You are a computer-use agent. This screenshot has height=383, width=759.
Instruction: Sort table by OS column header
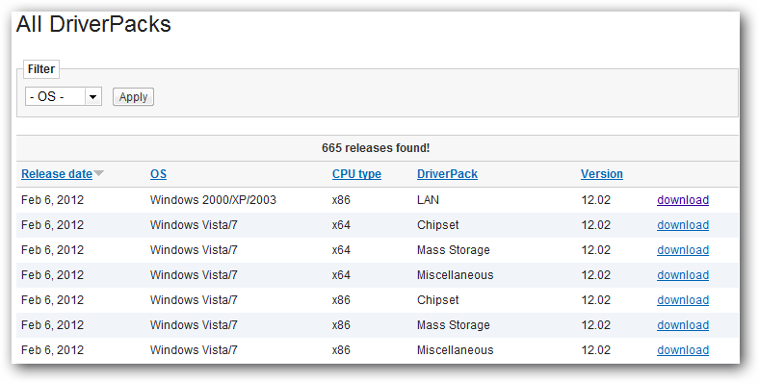pyautogui.click(x=158, y=174)
